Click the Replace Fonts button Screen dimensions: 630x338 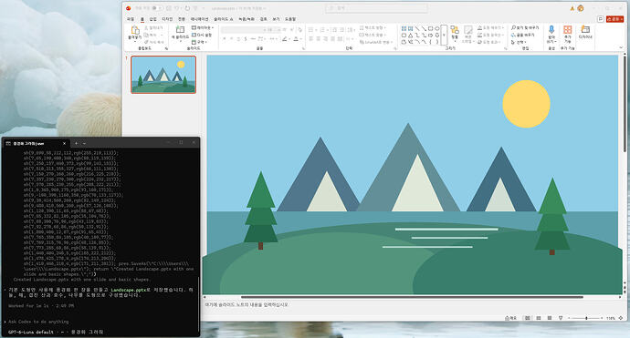click(x=523, y=35)
